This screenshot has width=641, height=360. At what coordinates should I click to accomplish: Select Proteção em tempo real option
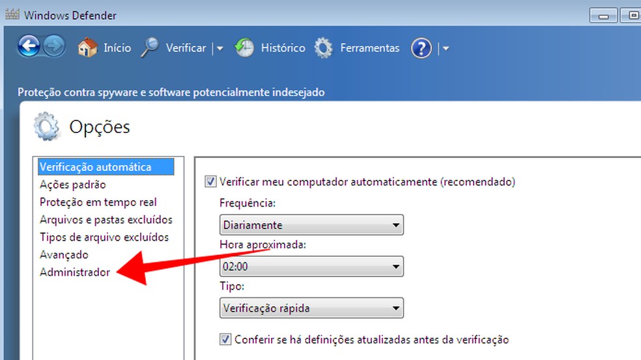pos(98,202)
